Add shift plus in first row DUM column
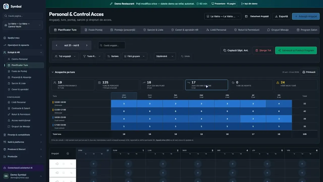The width and height of the screenshot is (323, 182). (x=128, y=164)
